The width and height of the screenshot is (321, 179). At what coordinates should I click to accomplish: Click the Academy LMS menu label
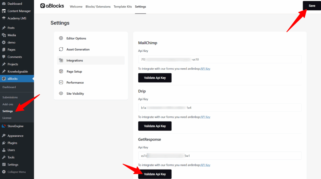(17, 18)
